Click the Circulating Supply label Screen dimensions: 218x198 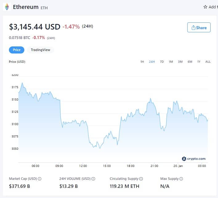124,179
